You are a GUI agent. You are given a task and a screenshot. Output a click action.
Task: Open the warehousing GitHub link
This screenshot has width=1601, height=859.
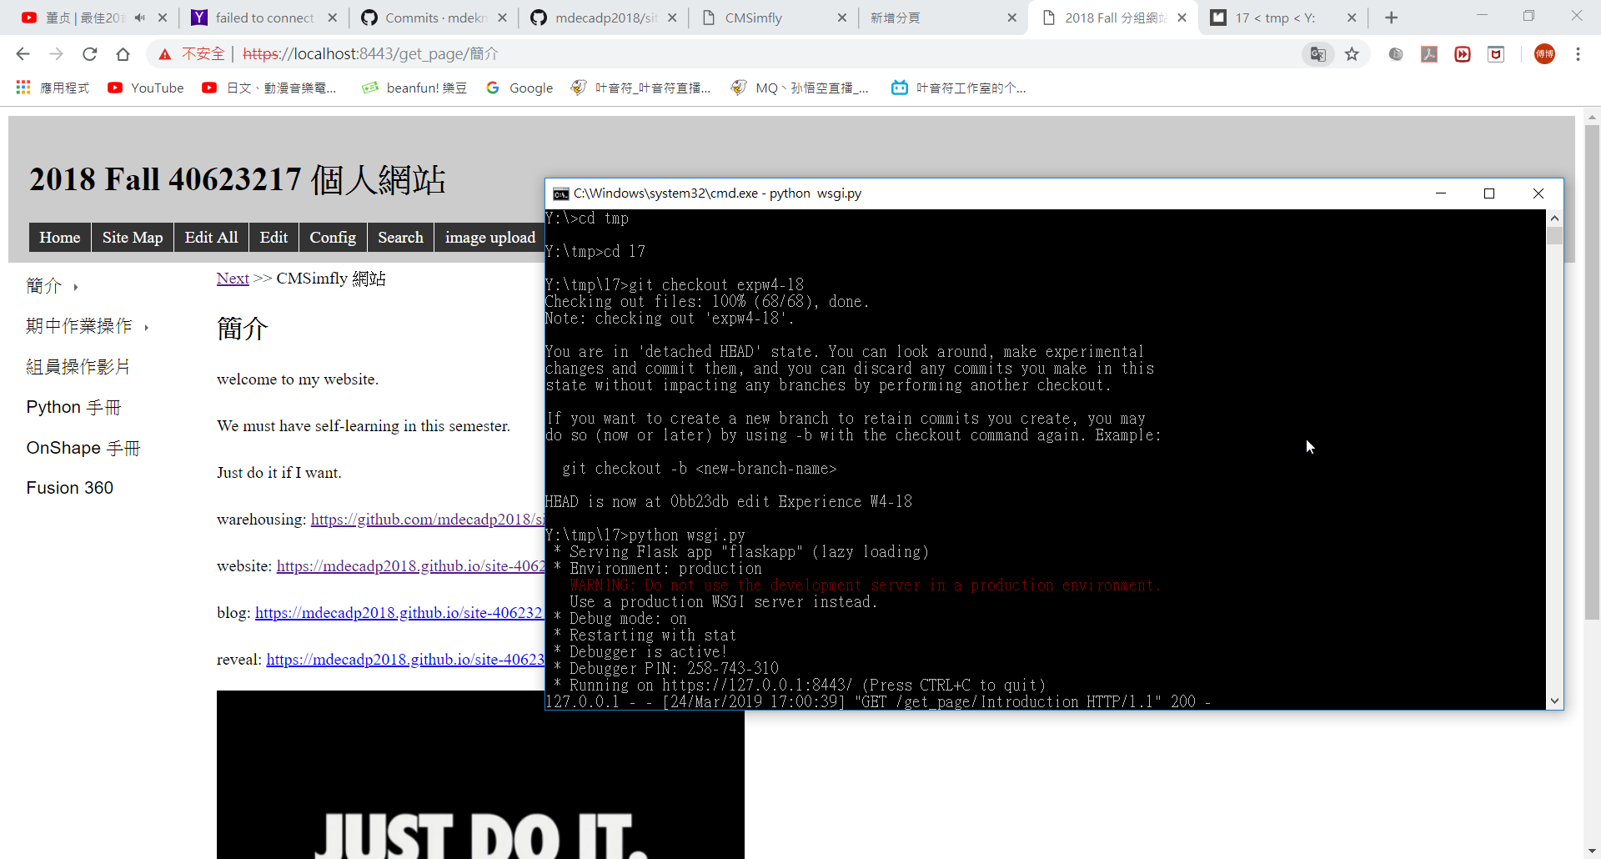[427, 520]
